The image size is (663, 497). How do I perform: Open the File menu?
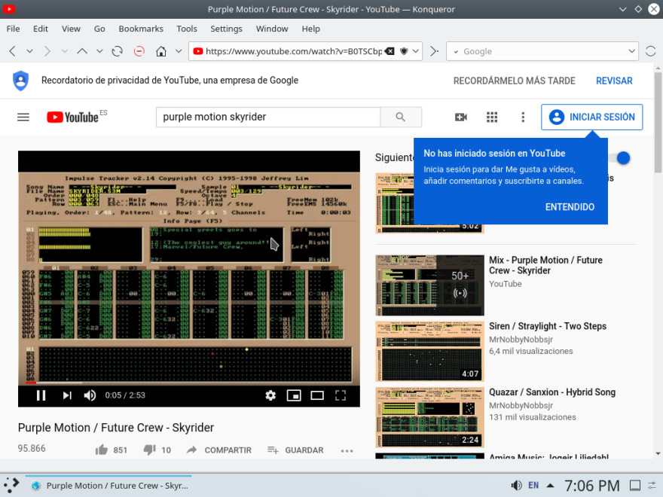pyautogui.click(x=13, y=29)
